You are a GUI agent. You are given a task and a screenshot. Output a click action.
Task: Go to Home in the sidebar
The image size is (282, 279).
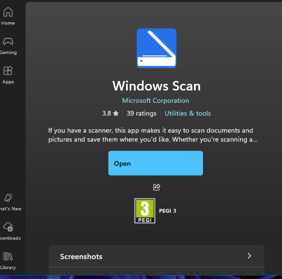[8, 16]
